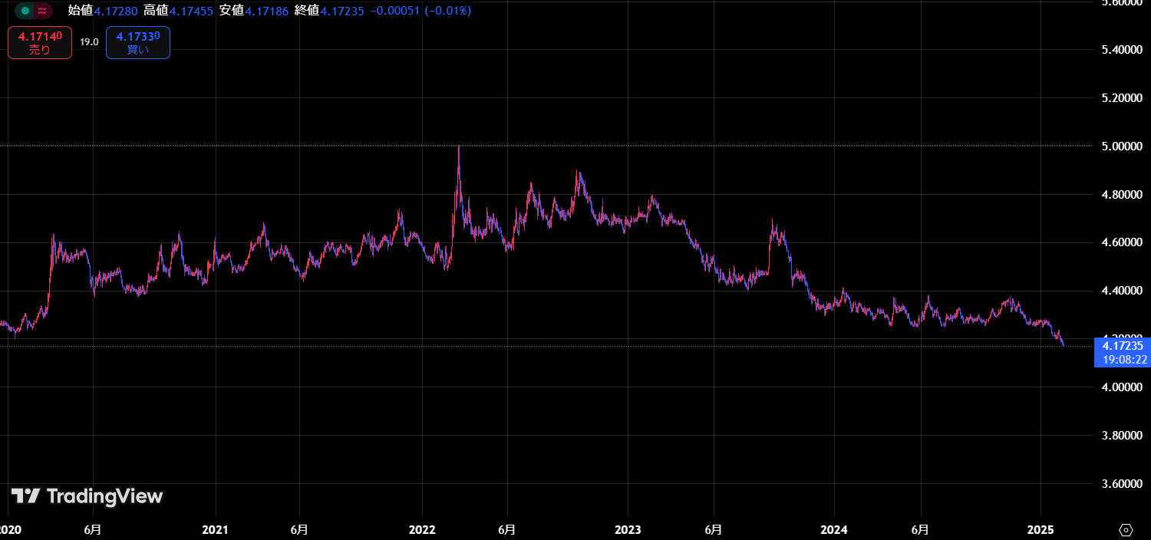This screenshot has width=1151, height=540.
Task: Open chart settings hexagon gear icon
Action: (x=1126, y=530)
